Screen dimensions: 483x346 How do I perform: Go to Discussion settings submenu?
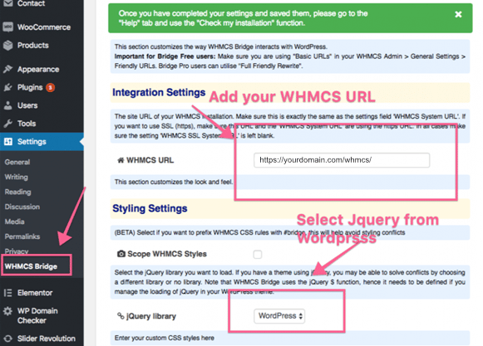pos(22,207)
